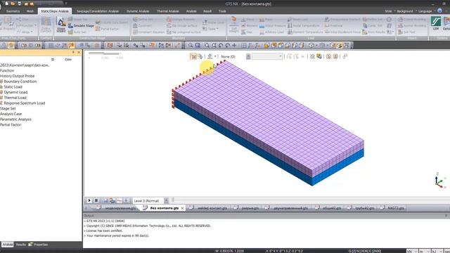Click the rotate view toolbar icon

coord(221,45)
